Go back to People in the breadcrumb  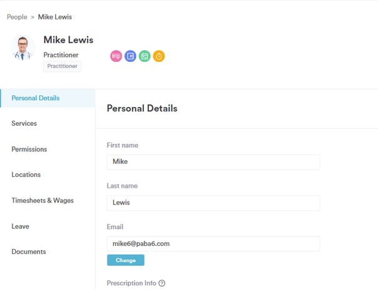click(17, 17)
